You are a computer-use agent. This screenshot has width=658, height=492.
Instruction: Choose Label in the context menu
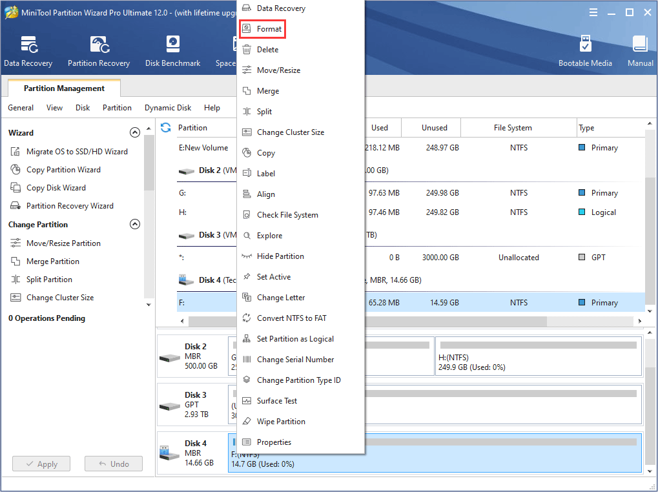[x=300, y=173]
